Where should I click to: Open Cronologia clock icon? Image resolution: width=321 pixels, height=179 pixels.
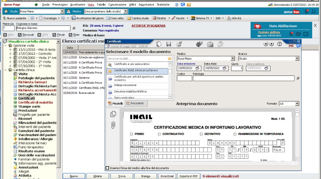tap(41, 18)
